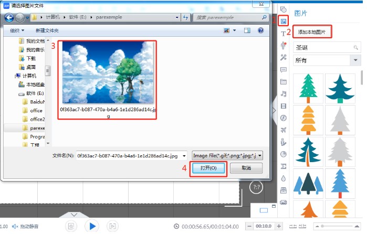
Task: Open the speech bubble callout tool
Action: (x=284, y=70)
